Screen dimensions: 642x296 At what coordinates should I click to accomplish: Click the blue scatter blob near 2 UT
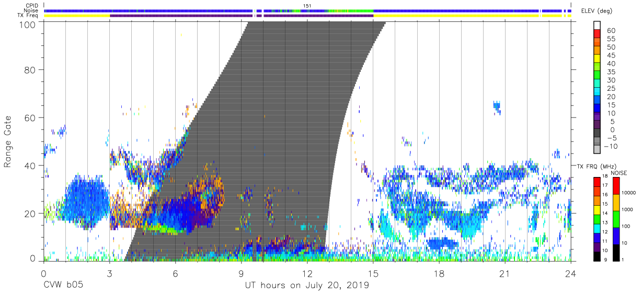pos(86,203)
